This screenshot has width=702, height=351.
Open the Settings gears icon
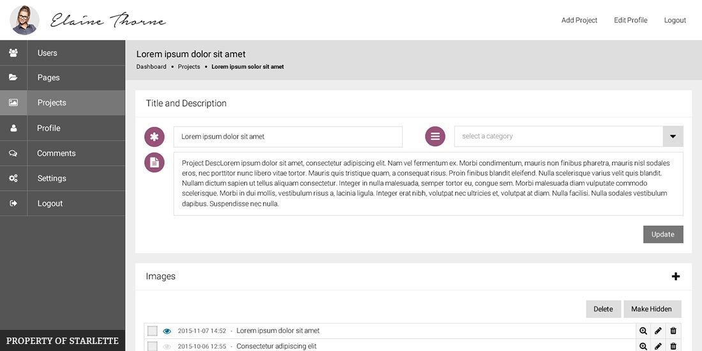(x=13, y=178)
